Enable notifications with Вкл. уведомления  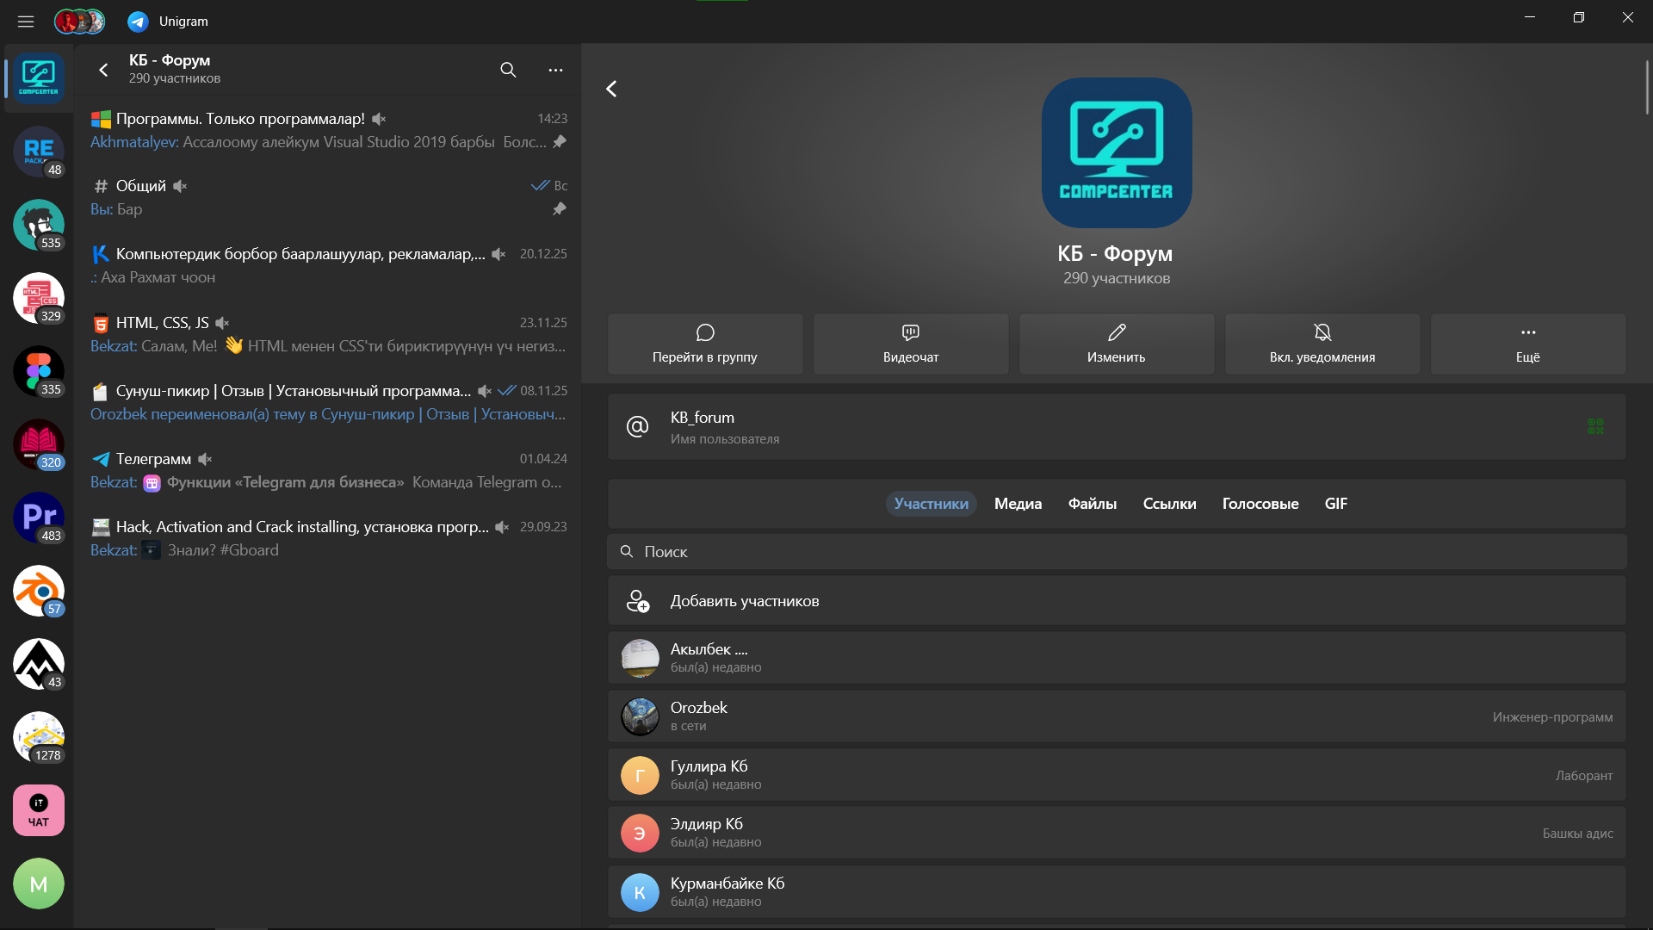tap(1322, 344)
